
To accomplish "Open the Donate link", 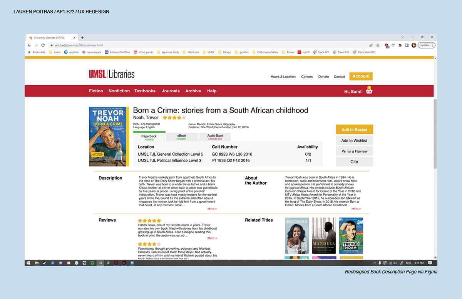I will (x=323, y=77).
